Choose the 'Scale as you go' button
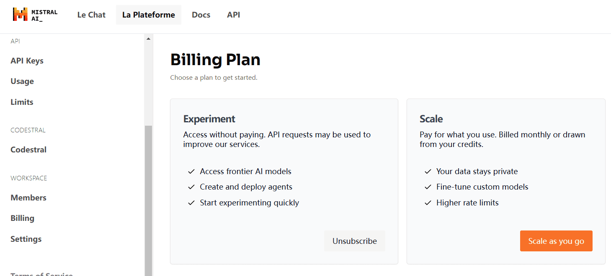The height and width of the screenshot is (276, 611). coord(556,241)
